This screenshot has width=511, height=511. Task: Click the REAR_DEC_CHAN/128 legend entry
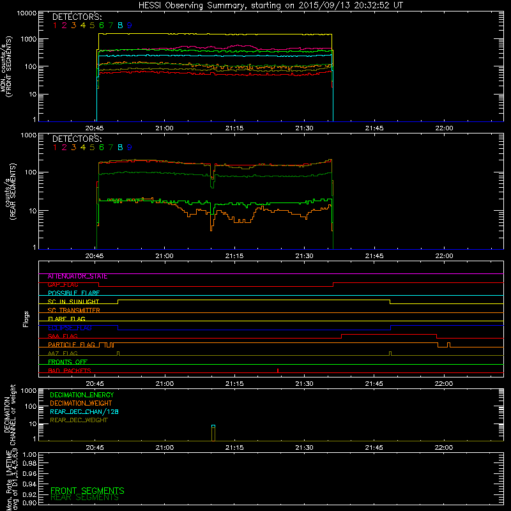[x=84, y=412]
